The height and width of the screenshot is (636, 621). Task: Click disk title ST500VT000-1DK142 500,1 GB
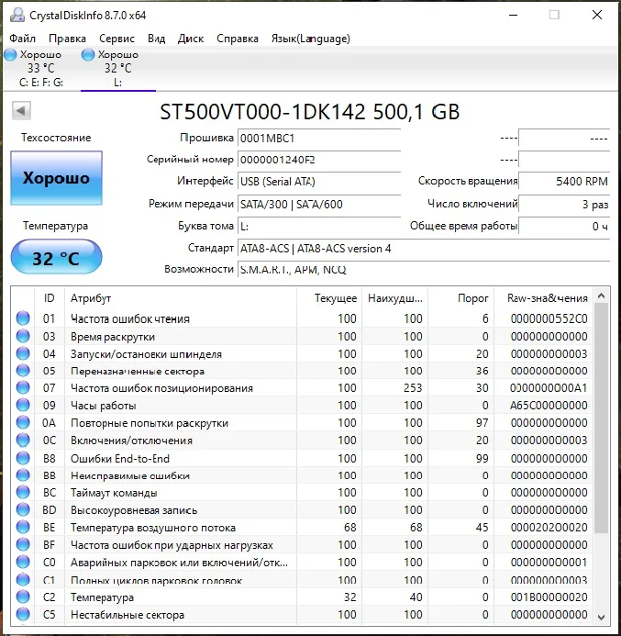tap(310, 112)
